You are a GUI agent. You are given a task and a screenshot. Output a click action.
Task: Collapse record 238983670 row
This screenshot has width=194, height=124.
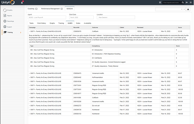(29, 31)
